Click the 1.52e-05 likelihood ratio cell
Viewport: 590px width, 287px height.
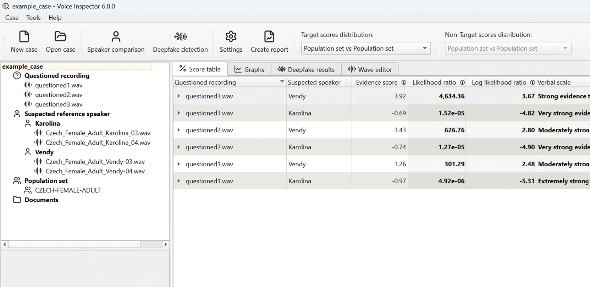coord(436,113)
